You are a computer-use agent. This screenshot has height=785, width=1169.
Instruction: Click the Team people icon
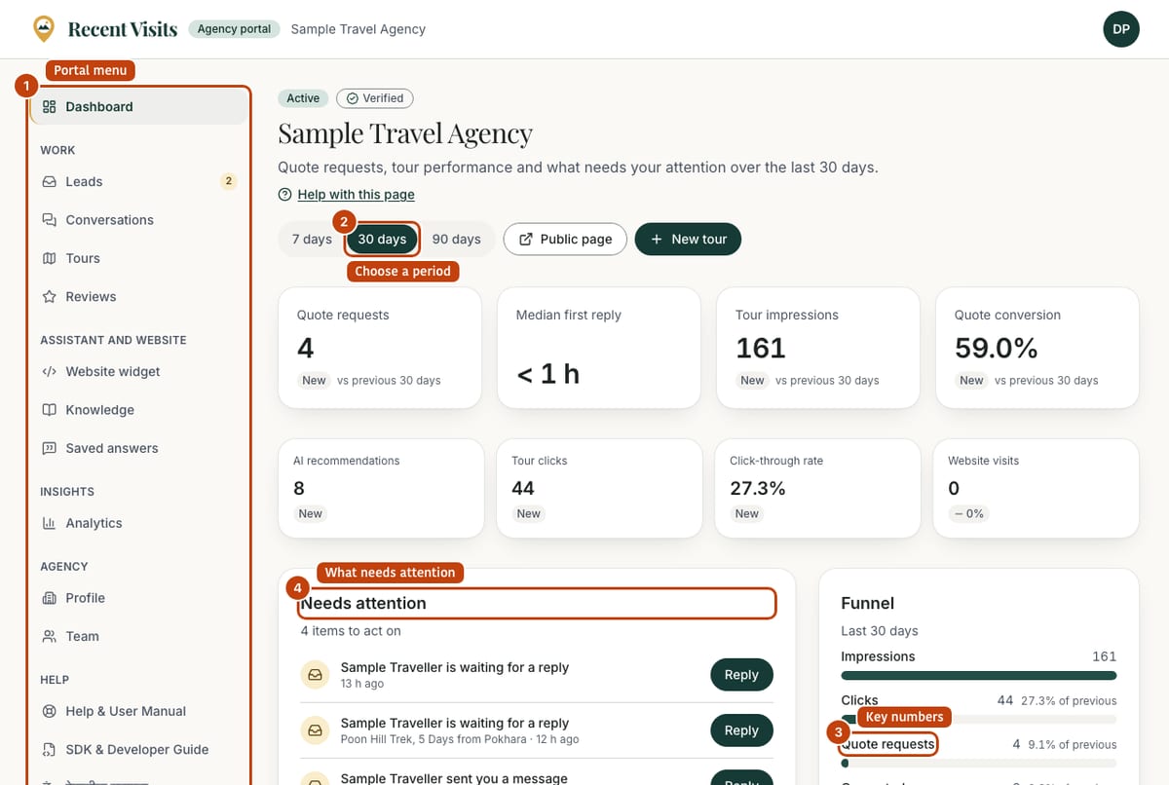coord(49,637)
